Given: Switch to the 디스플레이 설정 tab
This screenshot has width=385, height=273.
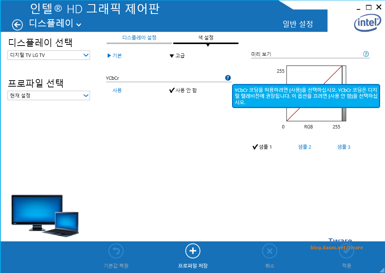Looking at the screenshot, I should (x=139, y=38).
